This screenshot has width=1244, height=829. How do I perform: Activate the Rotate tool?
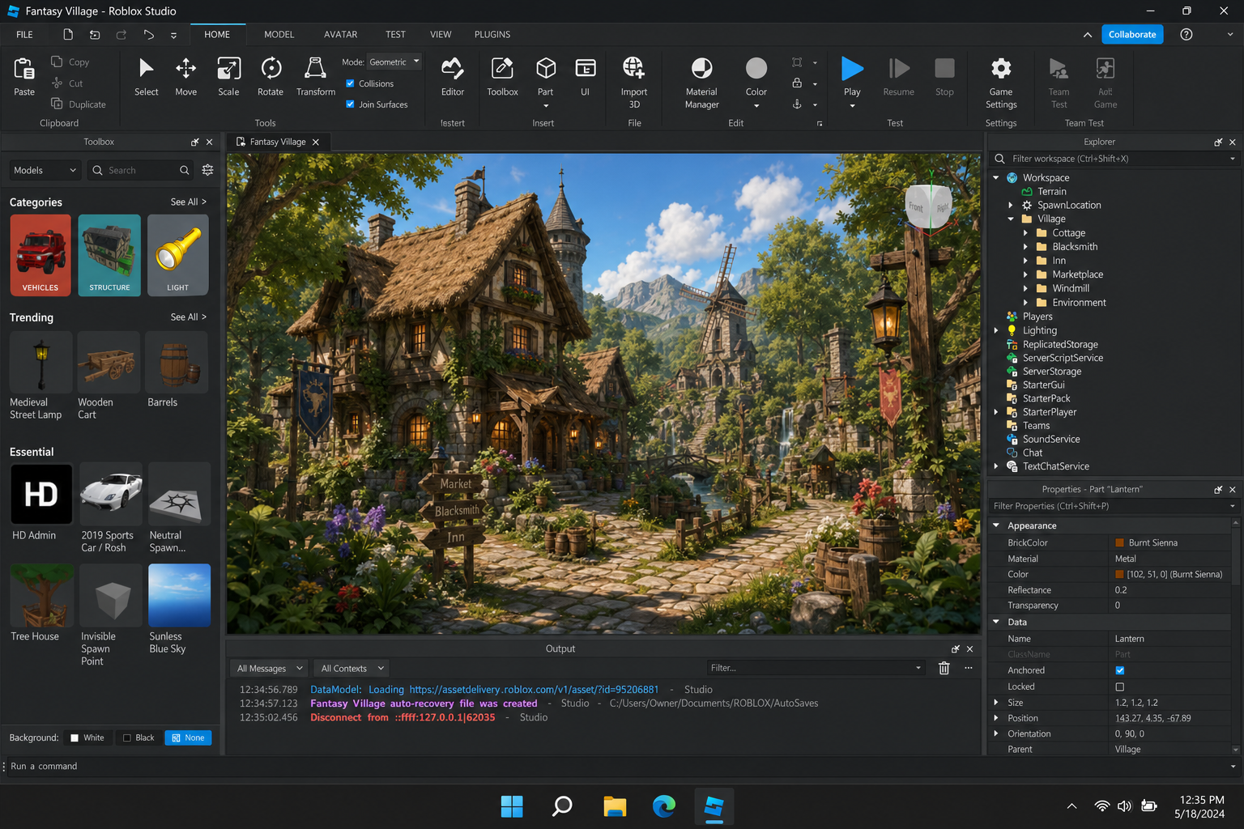pyautogui.click(x=271, y=77)
